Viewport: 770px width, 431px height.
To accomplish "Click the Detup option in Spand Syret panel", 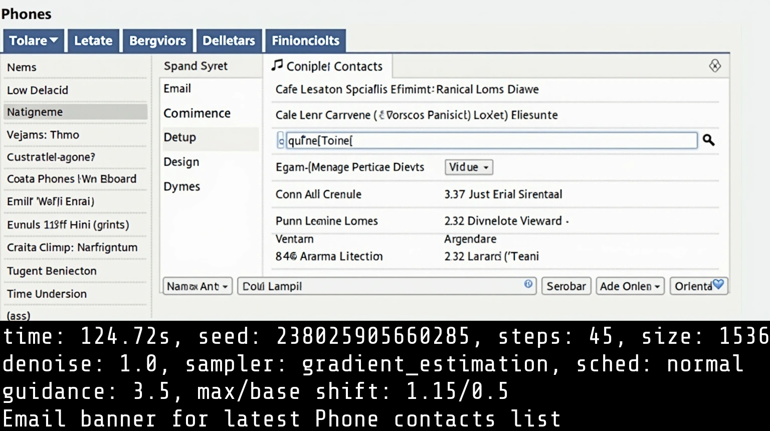I will (x=179, y=137).
